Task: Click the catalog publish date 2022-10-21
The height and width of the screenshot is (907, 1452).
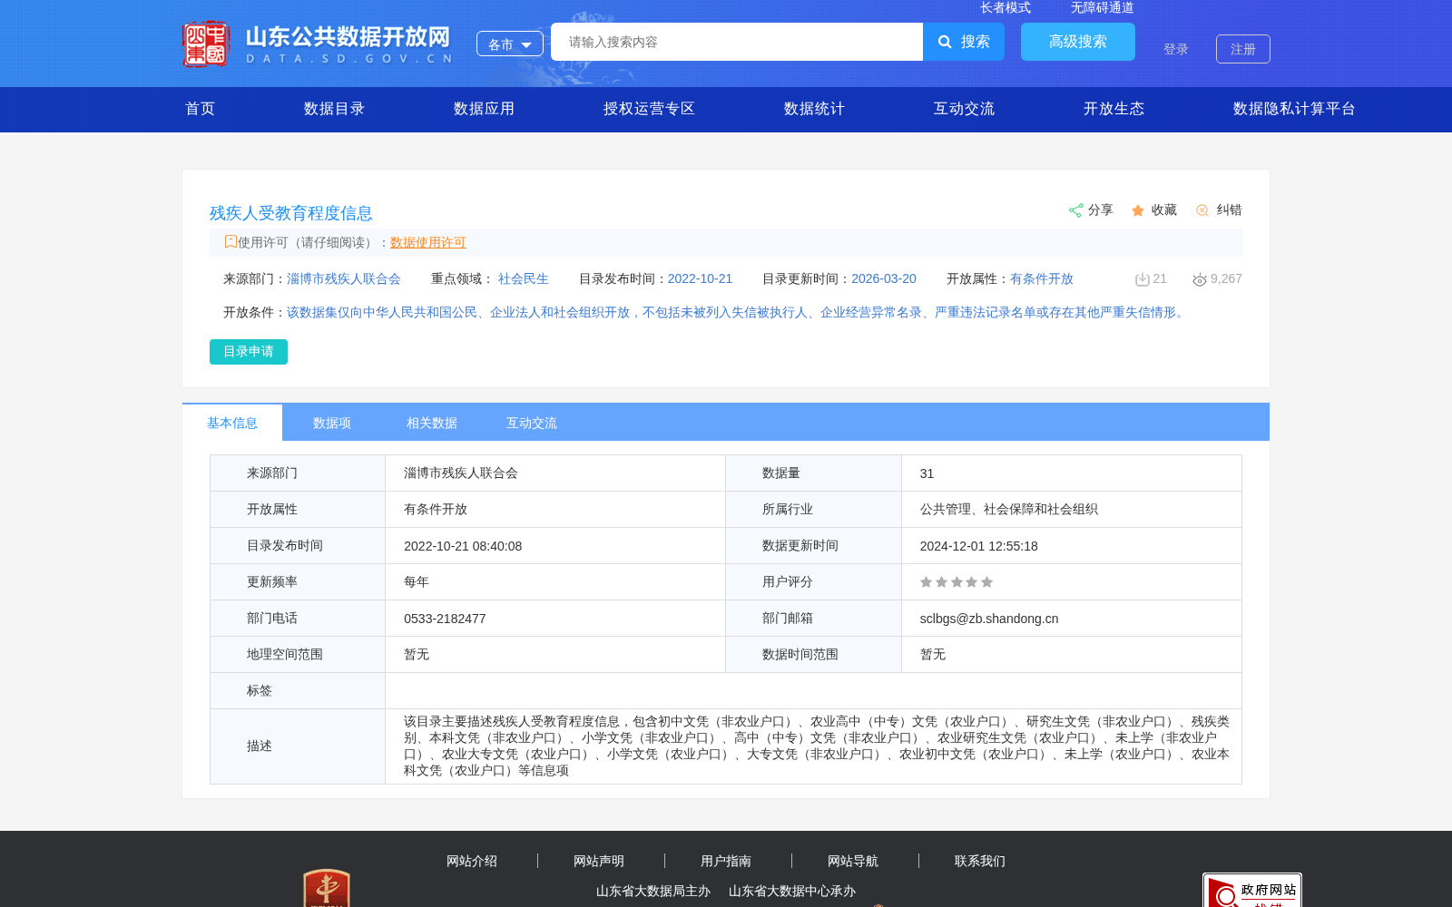Action: [700, 279]
